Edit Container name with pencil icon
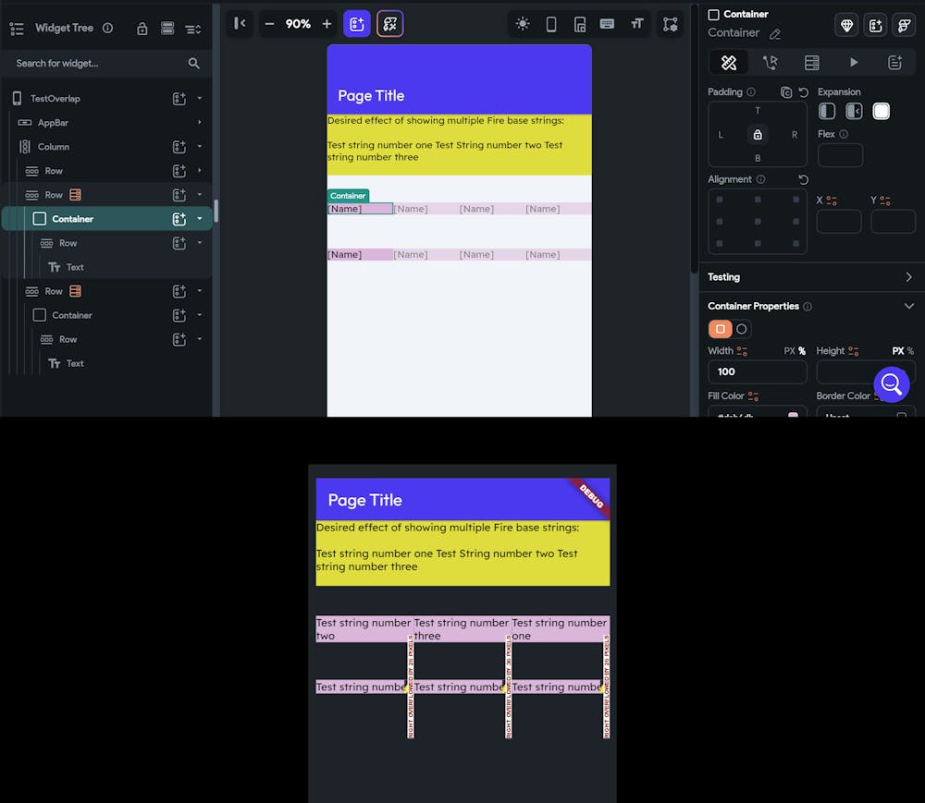925x803 pixels. click(775, 34)
